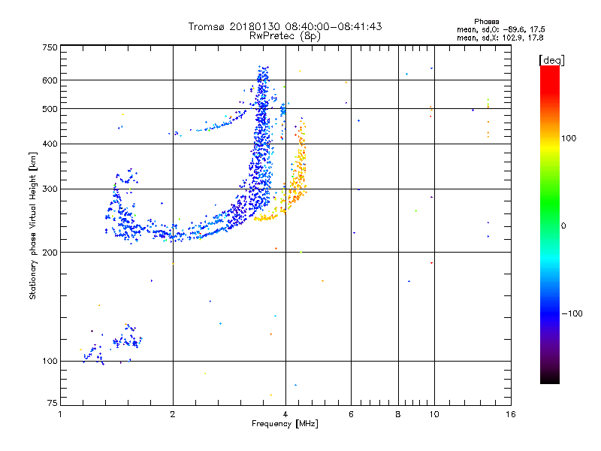Click the y-axis '750' tick label

[50, 47]
